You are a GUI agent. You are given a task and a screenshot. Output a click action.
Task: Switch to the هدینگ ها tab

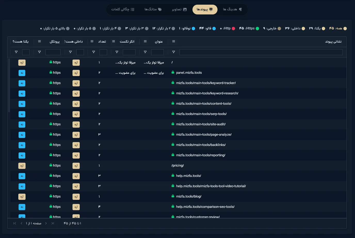[x=232, y=10]
